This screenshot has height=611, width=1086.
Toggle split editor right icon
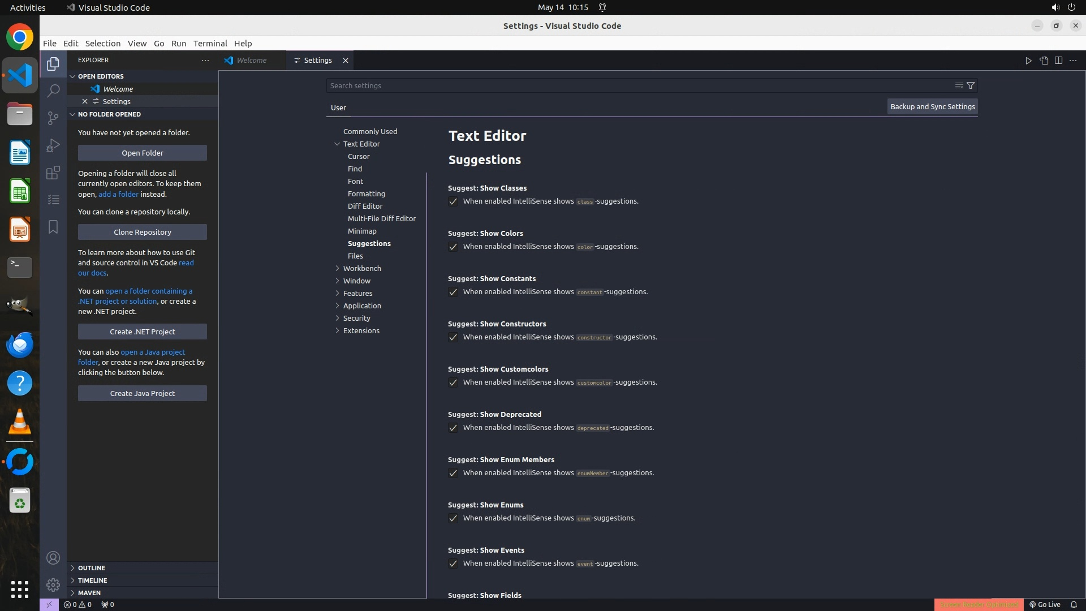[1058, 61]
